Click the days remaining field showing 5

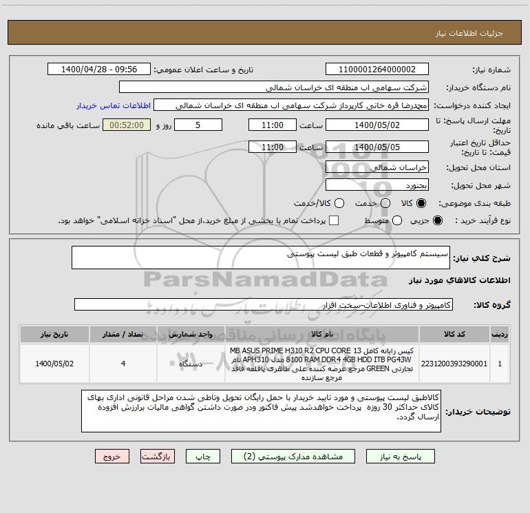[198, 125]
